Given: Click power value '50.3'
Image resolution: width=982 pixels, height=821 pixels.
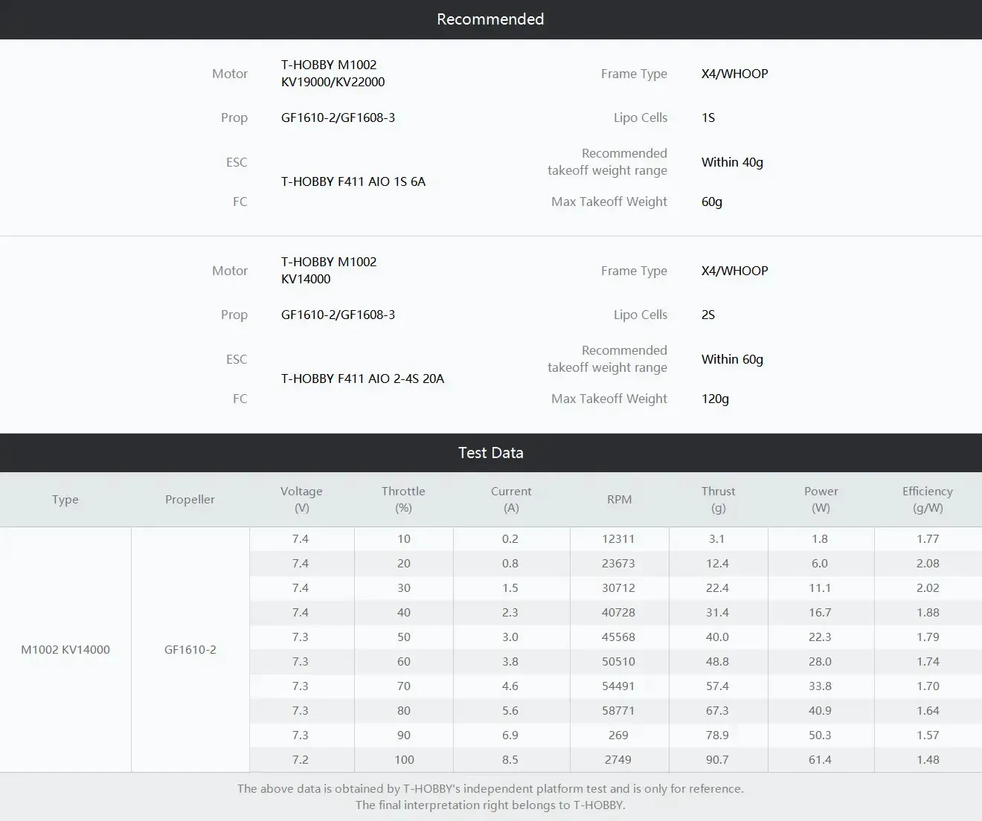Looking at the screenshot, I should 821,735.
